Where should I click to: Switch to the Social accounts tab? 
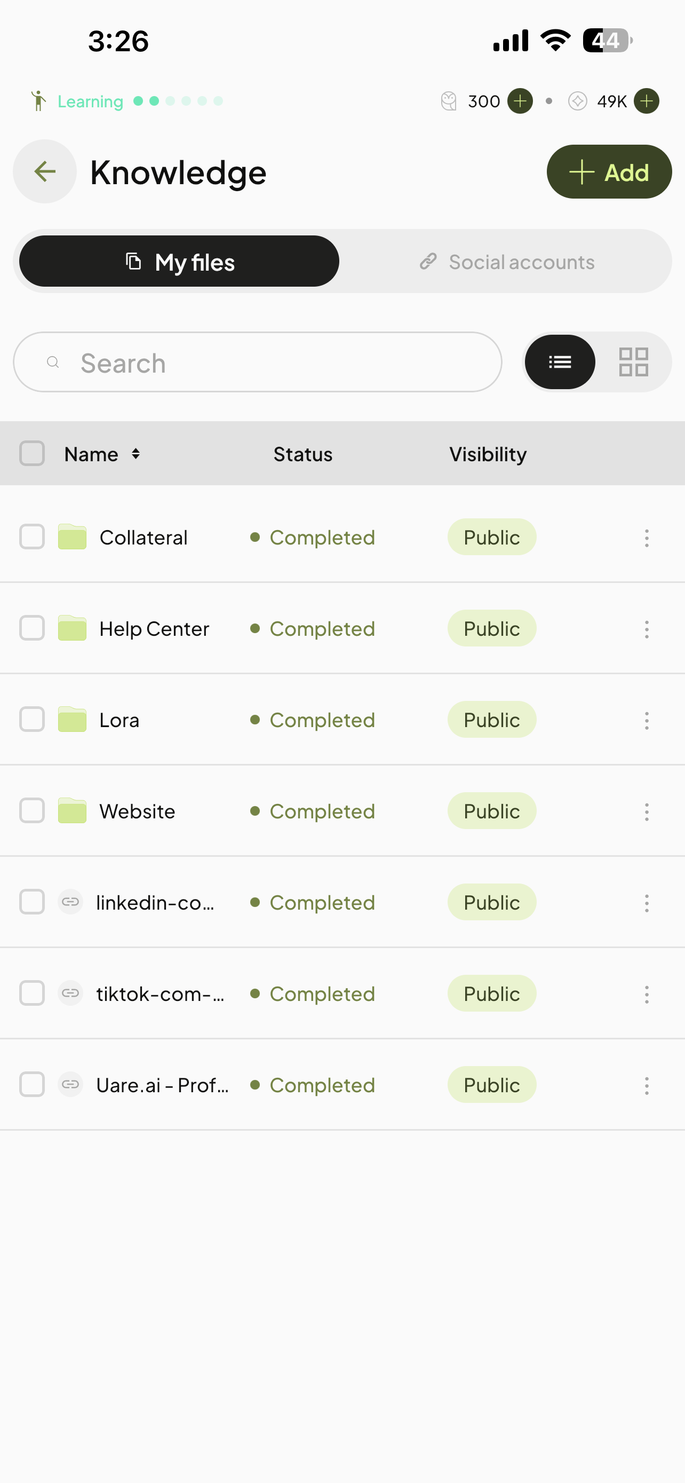pos(506,262)
